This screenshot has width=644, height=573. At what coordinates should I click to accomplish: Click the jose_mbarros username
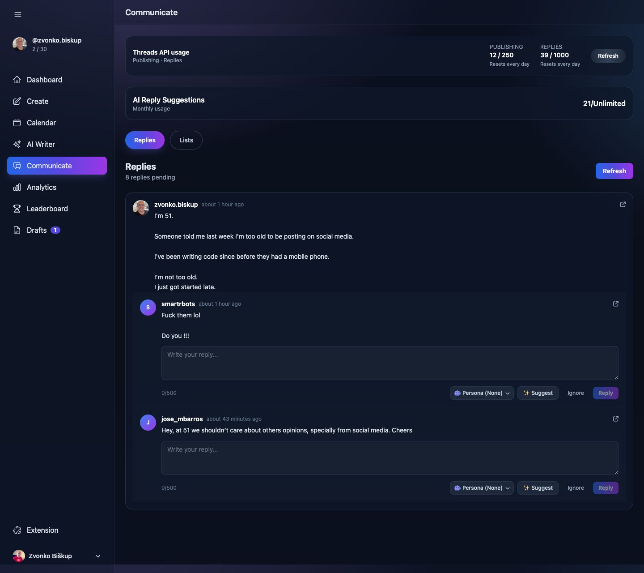point(182,419)
